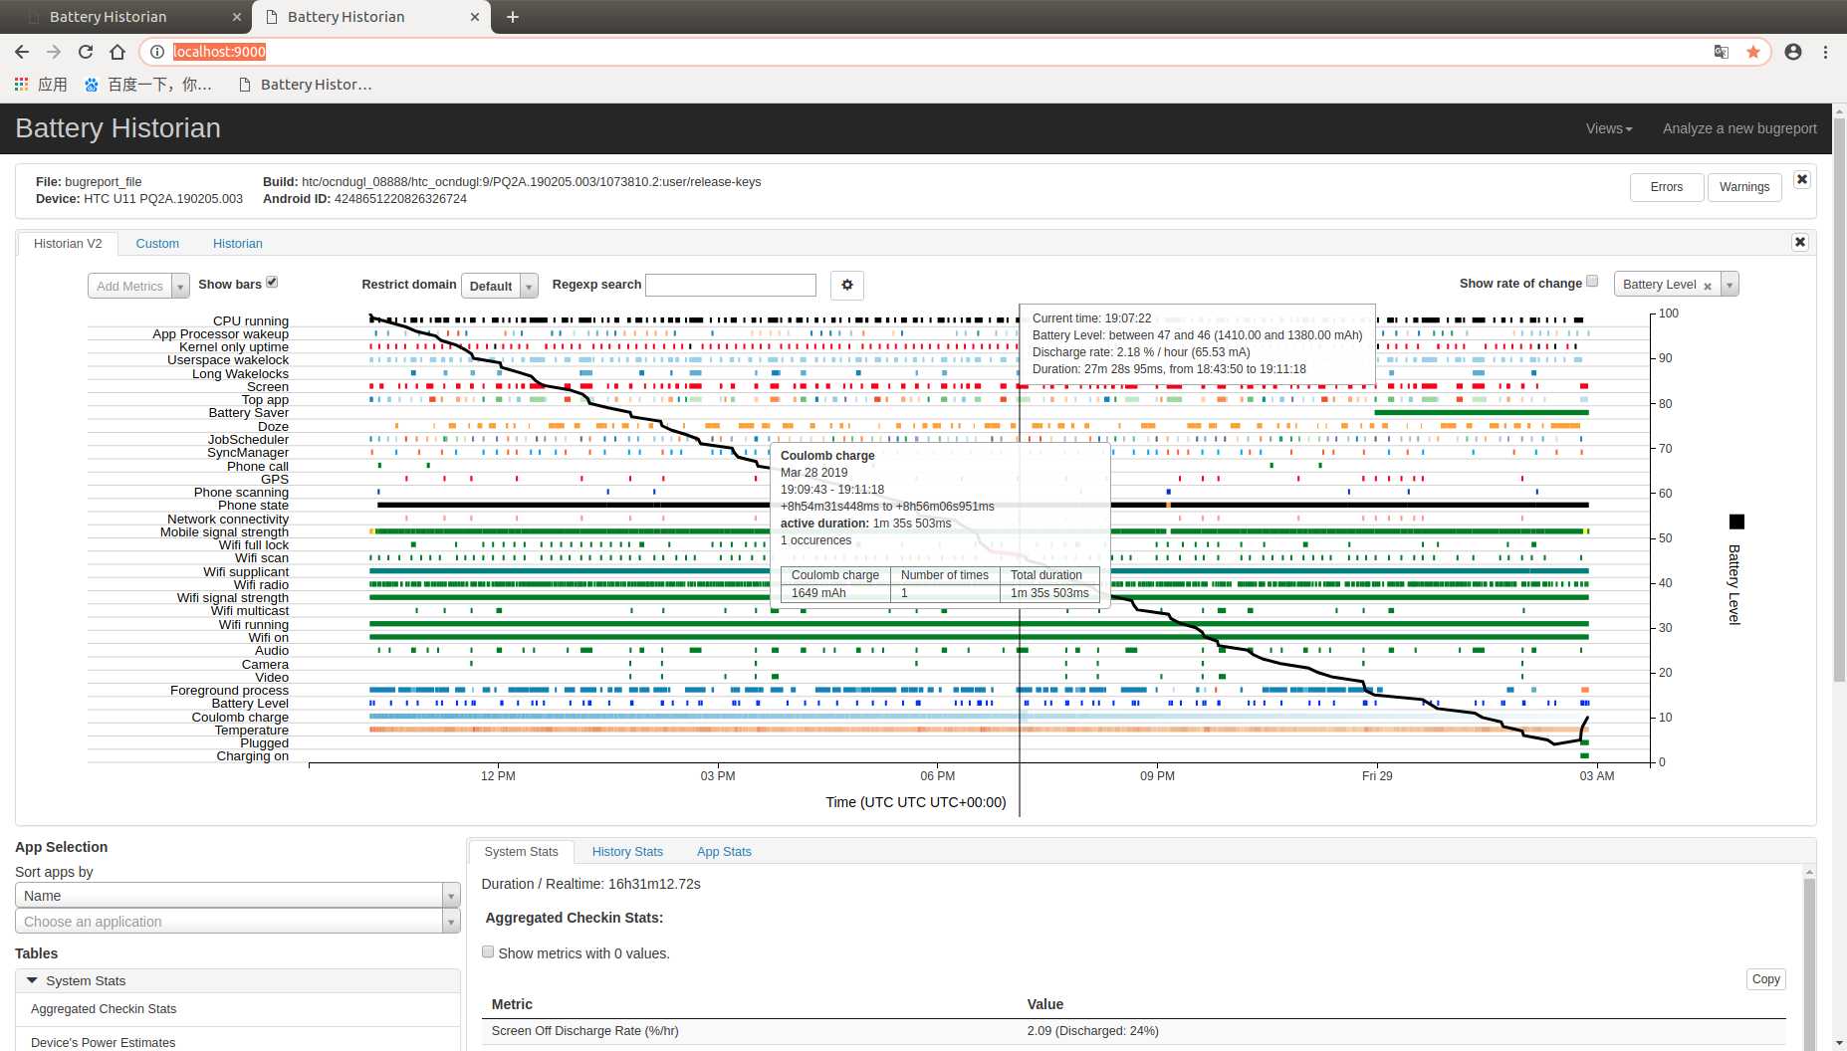Image resolution: width=1847 pixels, height=1051 pixels.
Task: Open the Add Metrics dropdown
Action: coord(138,286)
